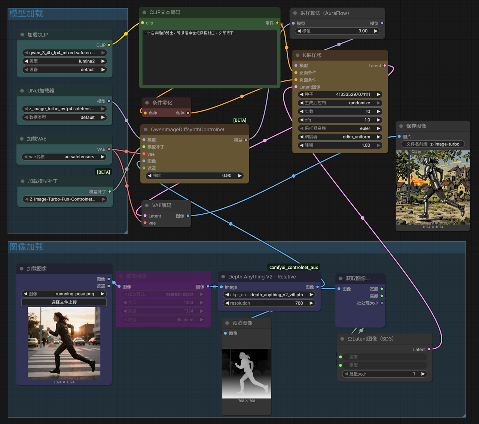This screenshot has width=479, height=424.
Task: Collapse the QwenImageDiffsynthControlnet node header dot
Action: [x=146, y=129]
